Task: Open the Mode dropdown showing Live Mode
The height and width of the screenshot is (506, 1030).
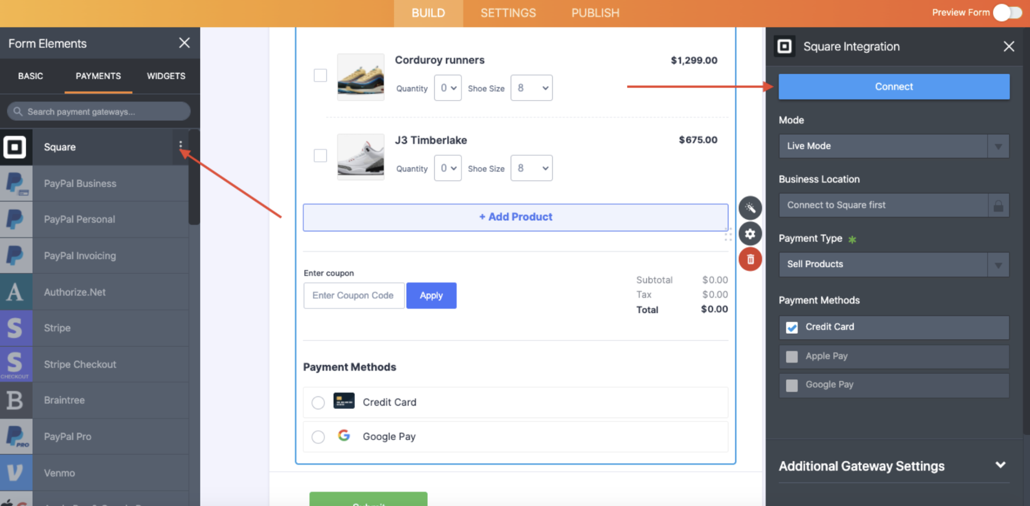Action: point(893,146)
